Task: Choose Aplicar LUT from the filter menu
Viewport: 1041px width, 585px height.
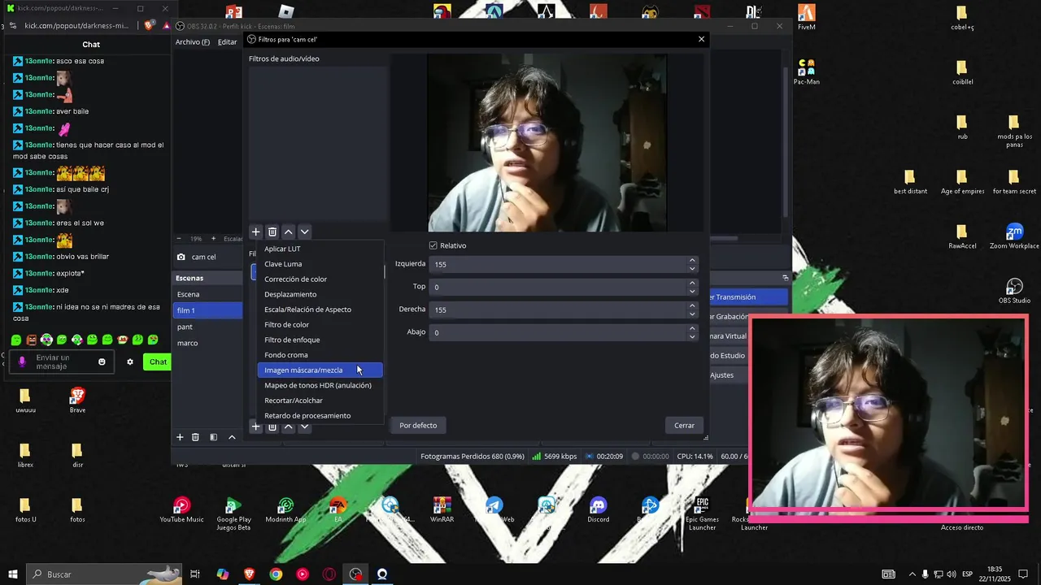Action: [x=320, y=249]
